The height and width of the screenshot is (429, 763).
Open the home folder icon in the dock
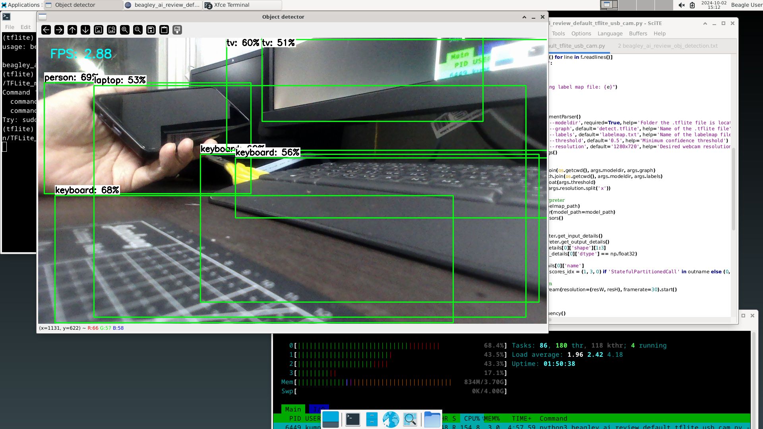pos(432,419)
